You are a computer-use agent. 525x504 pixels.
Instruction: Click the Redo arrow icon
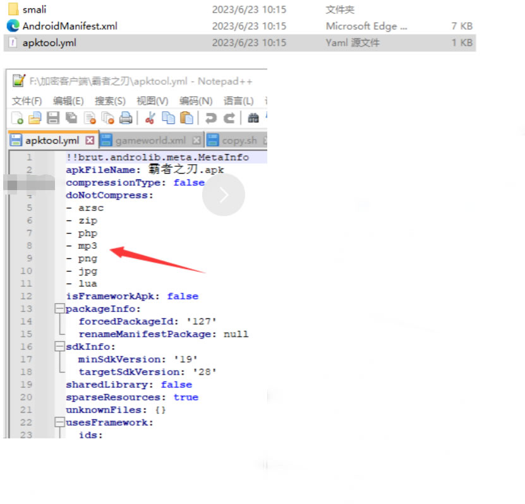tap(229, 117)
